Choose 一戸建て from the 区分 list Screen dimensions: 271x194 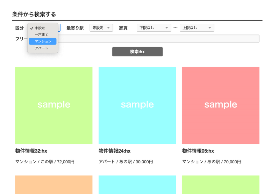(42, 34)
